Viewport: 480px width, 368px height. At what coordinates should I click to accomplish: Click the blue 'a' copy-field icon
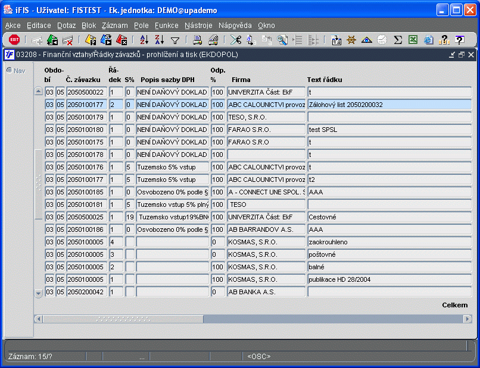point(251,40)
